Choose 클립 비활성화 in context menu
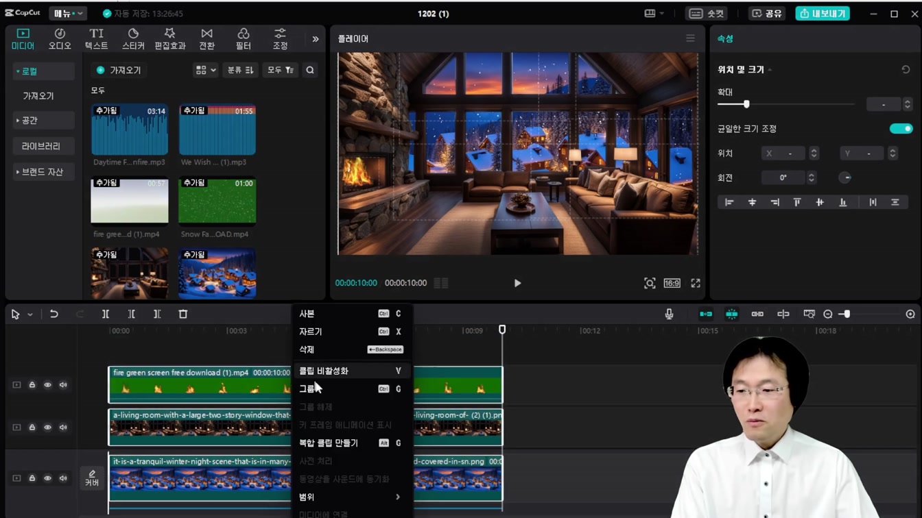This screenshot has height=518, width=922. 351,371
